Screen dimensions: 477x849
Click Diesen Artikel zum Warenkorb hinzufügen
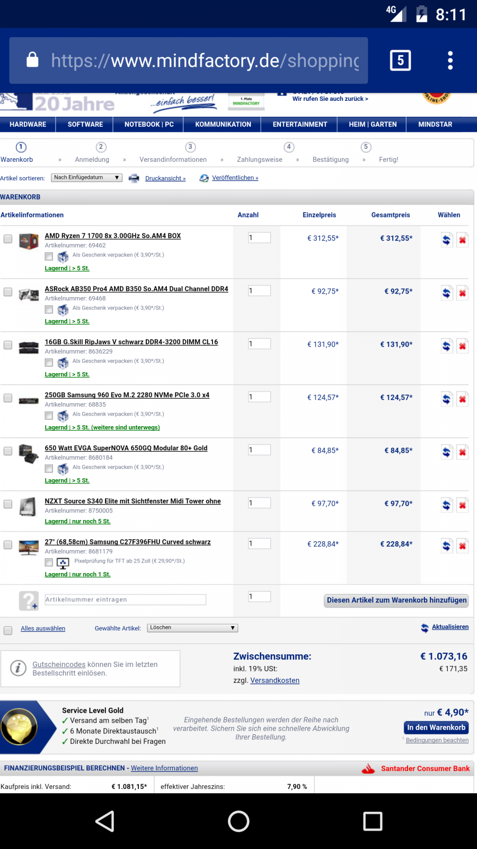(x=396, y=600)
